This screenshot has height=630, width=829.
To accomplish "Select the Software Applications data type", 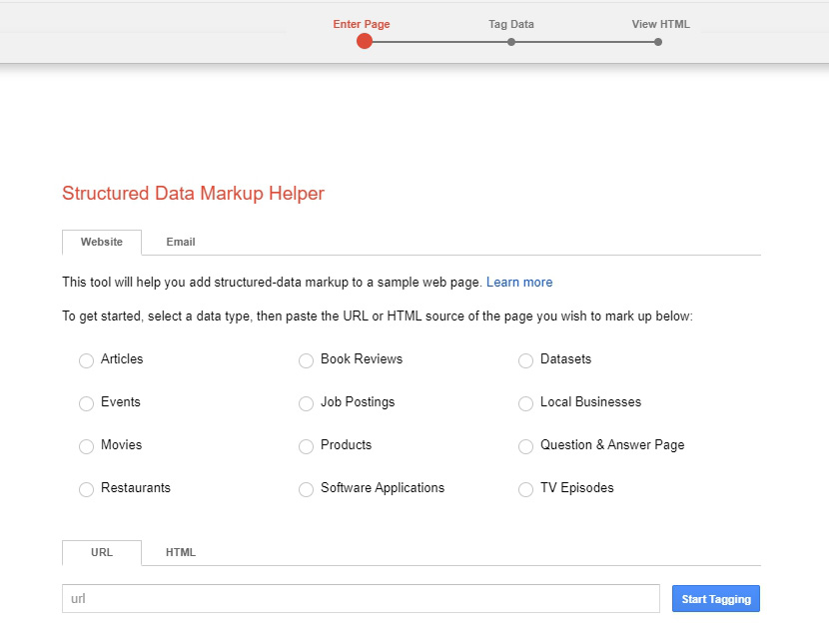I will click(x=306, y=489).
